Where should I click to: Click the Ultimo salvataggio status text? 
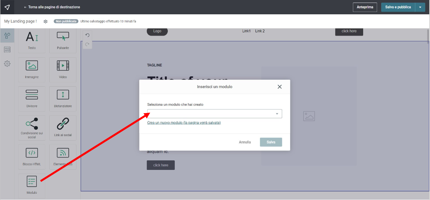[108, 21]
